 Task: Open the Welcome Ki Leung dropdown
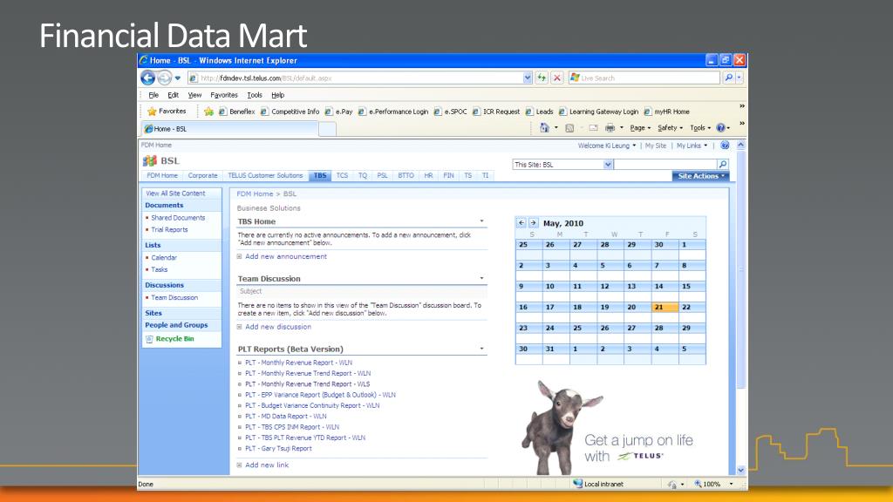pos(607,146)
